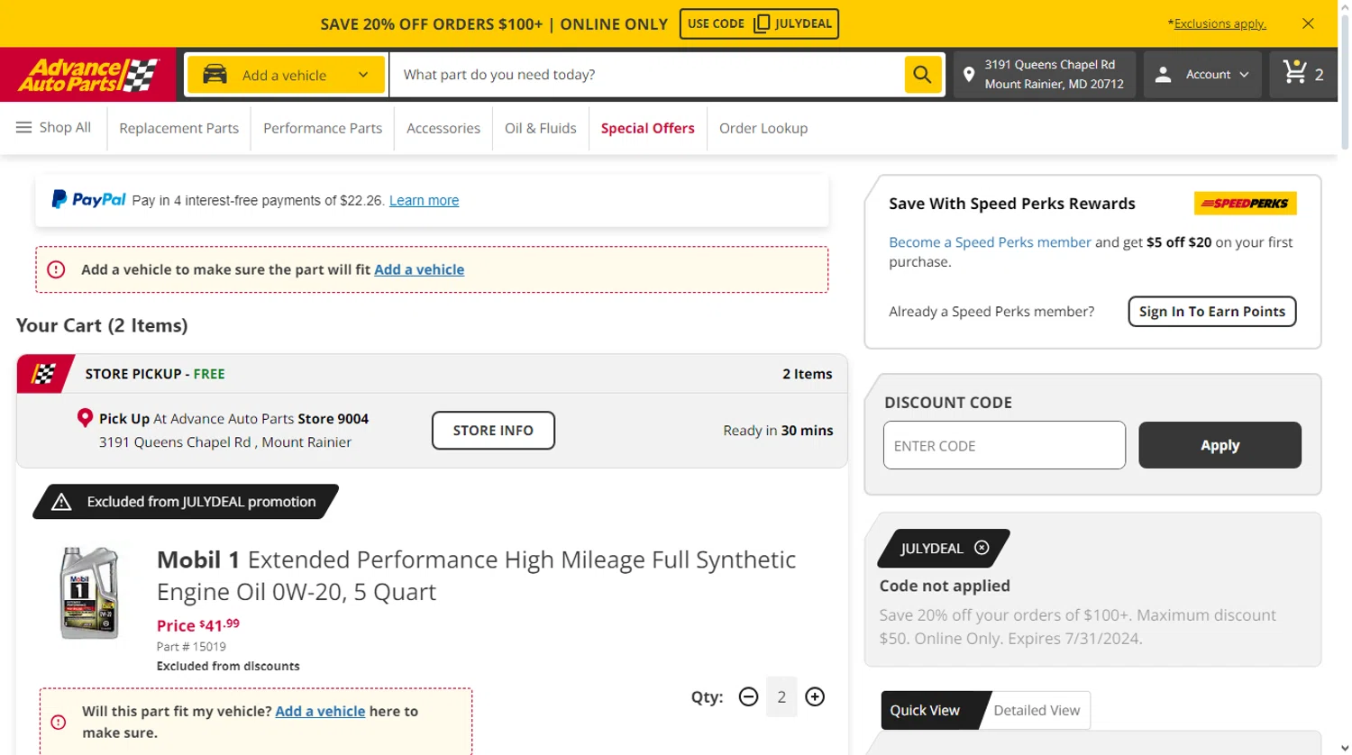Click 'Code not applied' text
1352x755 pixels.
point(945,586)
